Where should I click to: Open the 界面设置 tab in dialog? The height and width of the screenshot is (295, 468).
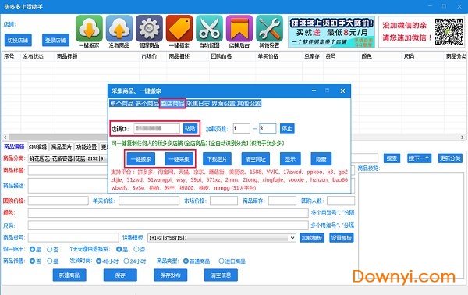223,104
